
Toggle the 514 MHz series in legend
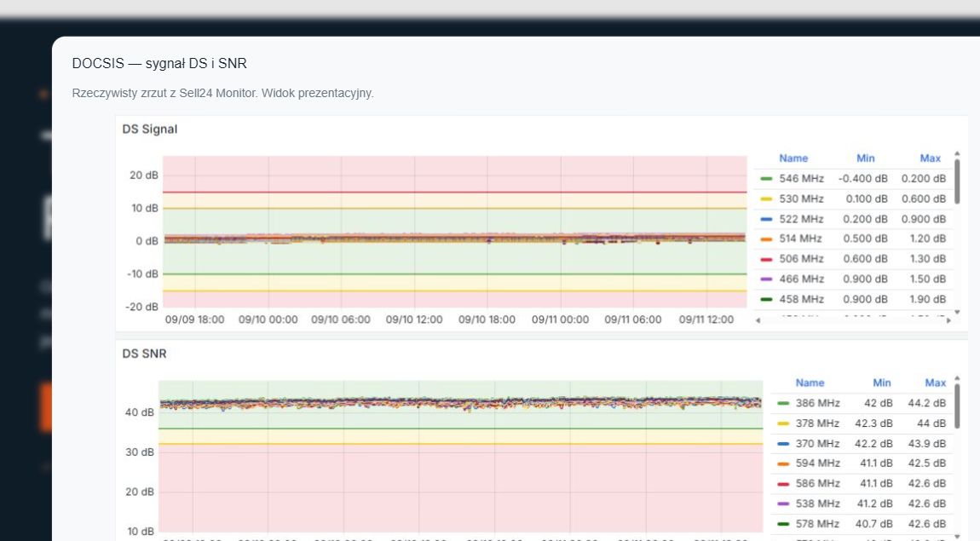click(x=800, y=239)
